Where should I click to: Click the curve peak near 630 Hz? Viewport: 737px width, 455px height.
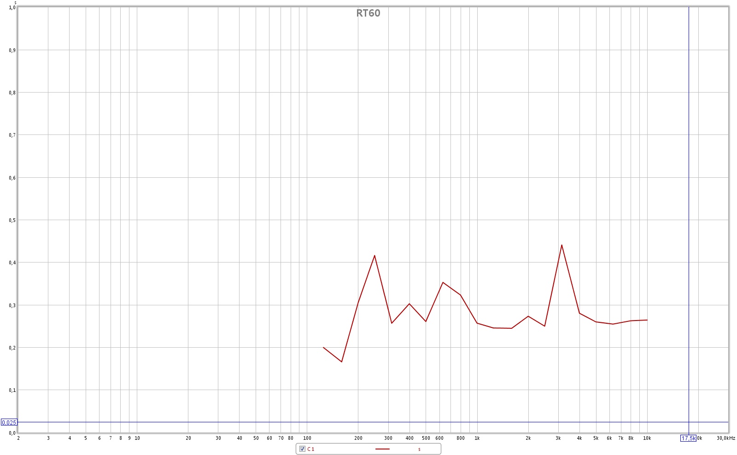coord(443,282)
